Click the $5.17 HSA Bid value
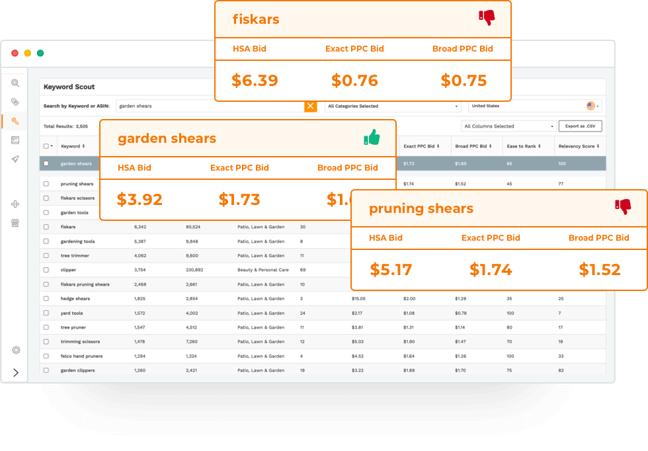Viewport: 648px width, 451px height. pyautogui.click(x=391, y=270)
